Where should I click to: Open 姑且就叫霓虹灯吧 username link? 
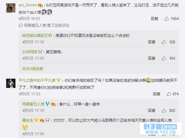tap(37, 36)
